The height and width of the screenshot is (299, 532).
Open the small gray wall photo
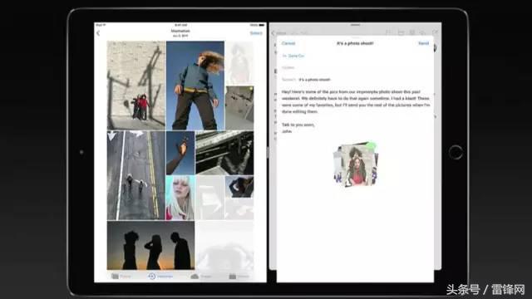(239, 108)
